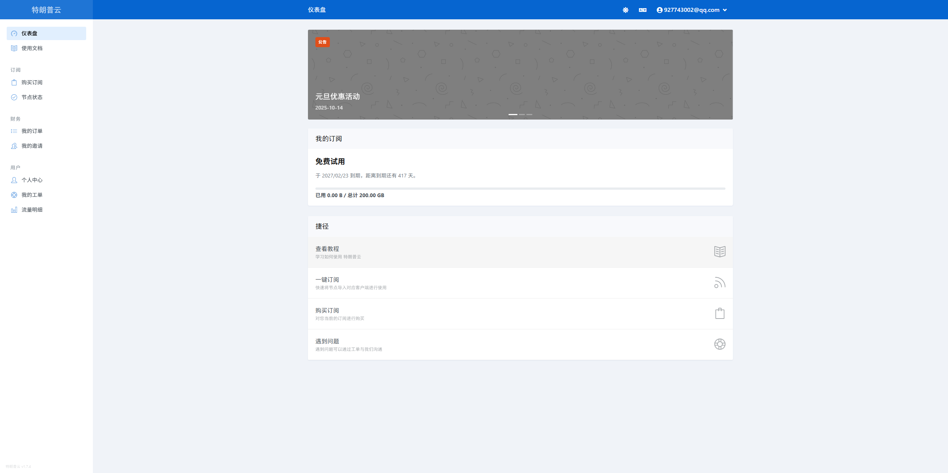Go to 购买订阅 in sidebar
This screenshot has width=948, height=473.
(x=32, y=82)
